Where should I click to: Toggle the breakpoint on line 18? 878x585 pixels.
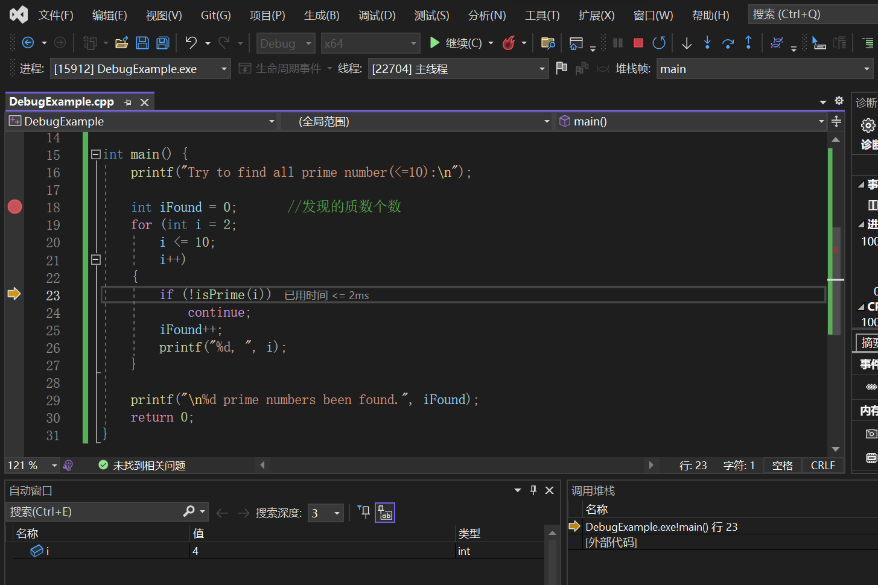click(x=14, y=207)
